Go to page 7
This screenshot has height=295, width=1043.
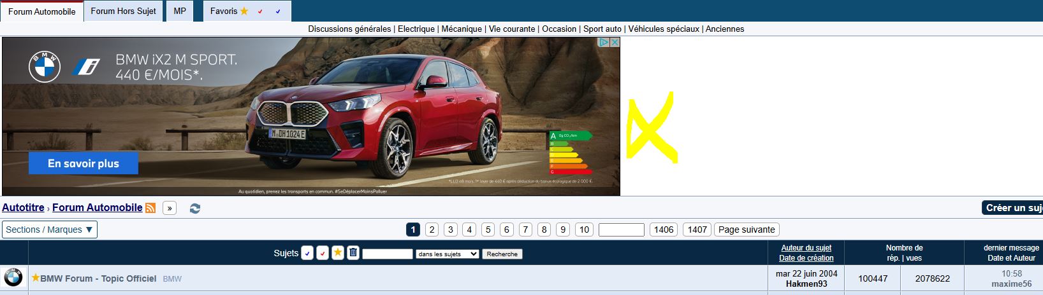click(525, 230)
